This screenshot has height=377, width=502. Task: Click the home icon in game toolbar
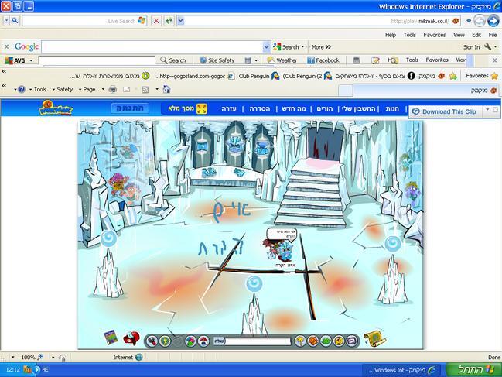click(x=203, y=341)
